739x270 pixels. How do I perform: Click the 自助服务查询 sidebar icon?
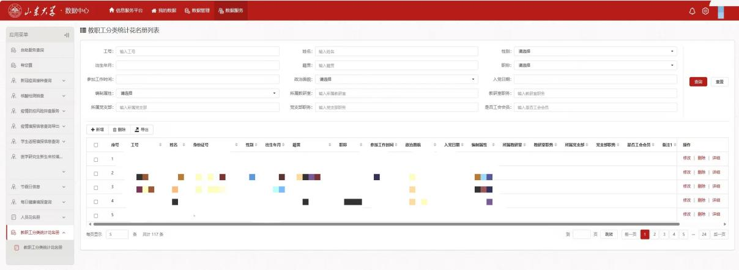coord(12,49)
